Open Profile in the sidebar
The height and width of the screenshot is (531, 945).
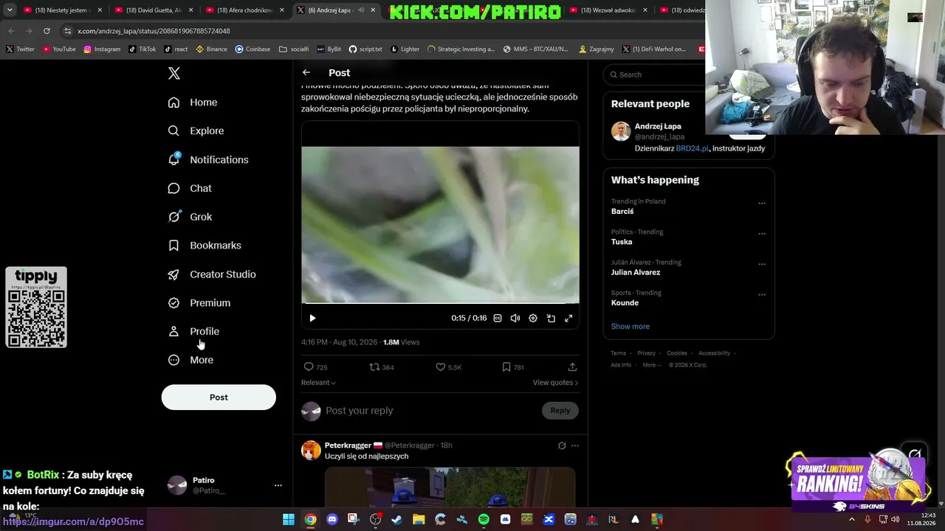coord(193,332)
